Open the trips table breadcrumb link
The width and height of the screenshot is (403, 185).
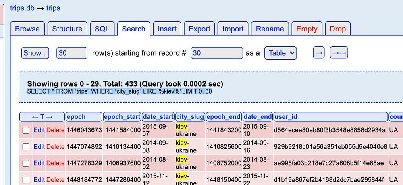tap(53, 8)
